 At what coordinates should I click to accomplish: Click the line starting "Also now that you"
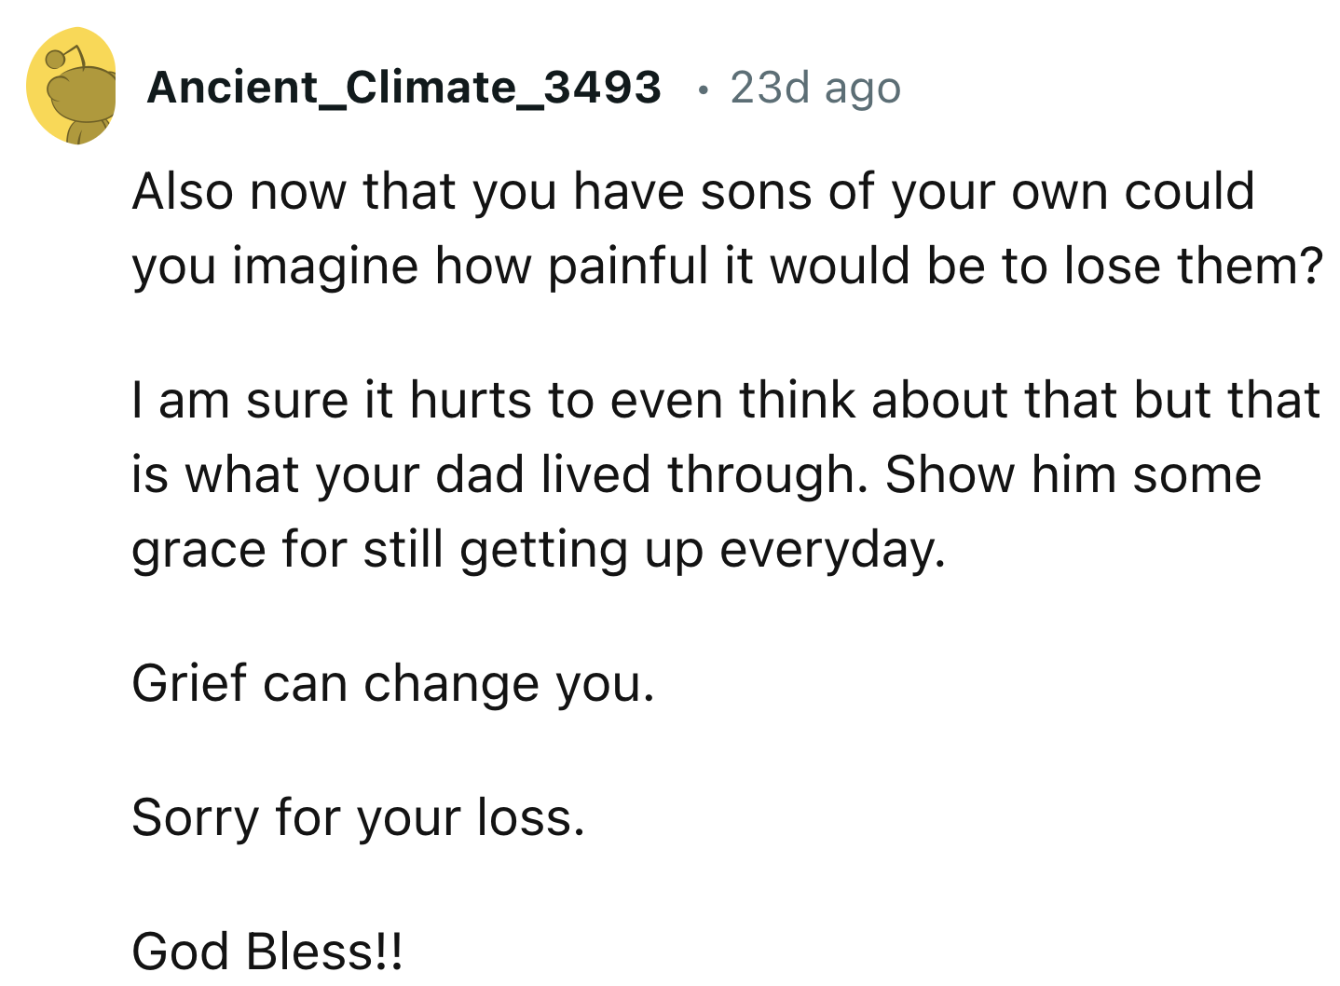click(693, 192)
